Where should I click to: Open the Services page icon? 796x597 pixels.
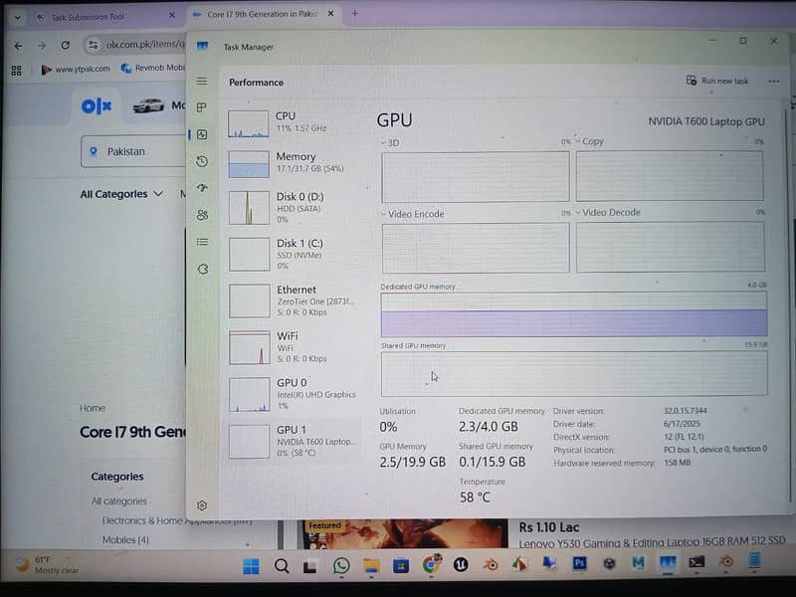[x=202, y=269]
